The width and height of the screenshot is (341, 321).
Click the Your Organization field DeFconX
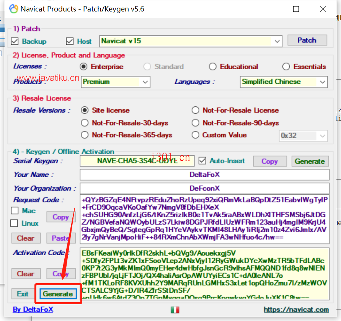pyautogui.click(x=204, y=188)
